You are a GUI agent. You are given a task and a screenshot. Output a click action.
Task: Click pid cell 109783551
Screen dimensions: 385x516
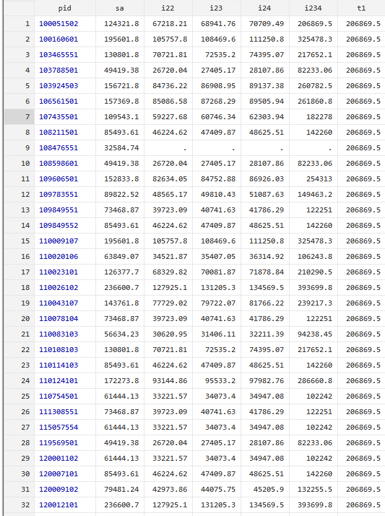click(x=64, y=194)
